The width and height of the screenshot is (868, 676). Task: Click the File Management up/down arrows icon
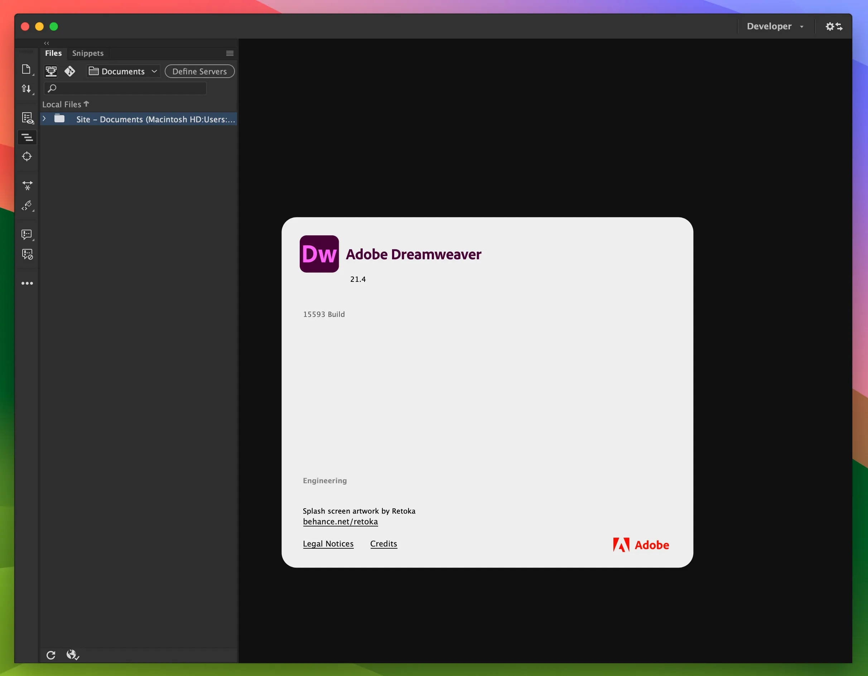click(x=26, y=88)
